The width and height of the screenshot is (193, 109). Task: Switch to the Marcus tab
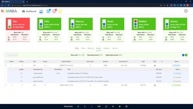click(x=91, y=48)
